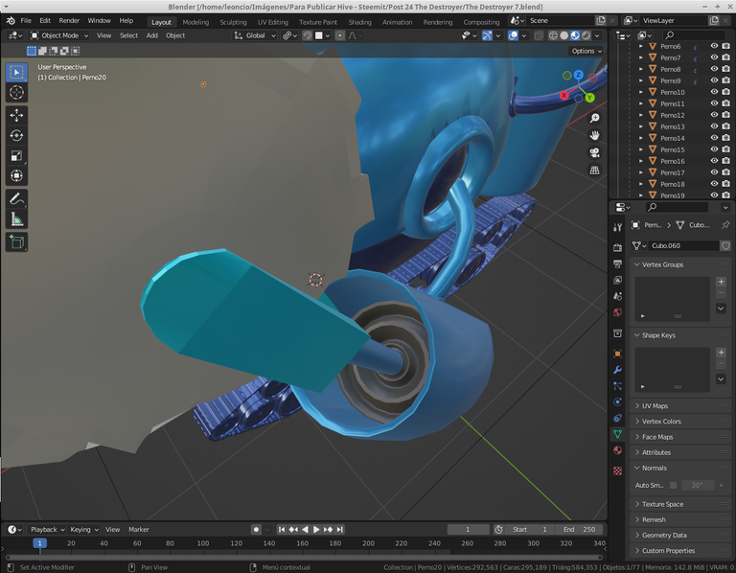The image size is (736, 573).
Task: Open the UV Editing workspace tab
Action: coord(273,22)
